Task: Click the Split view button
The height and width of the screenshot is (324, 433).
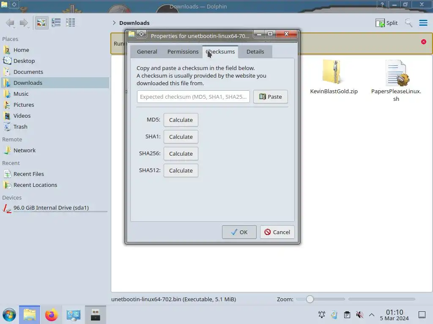Action: 386,23
